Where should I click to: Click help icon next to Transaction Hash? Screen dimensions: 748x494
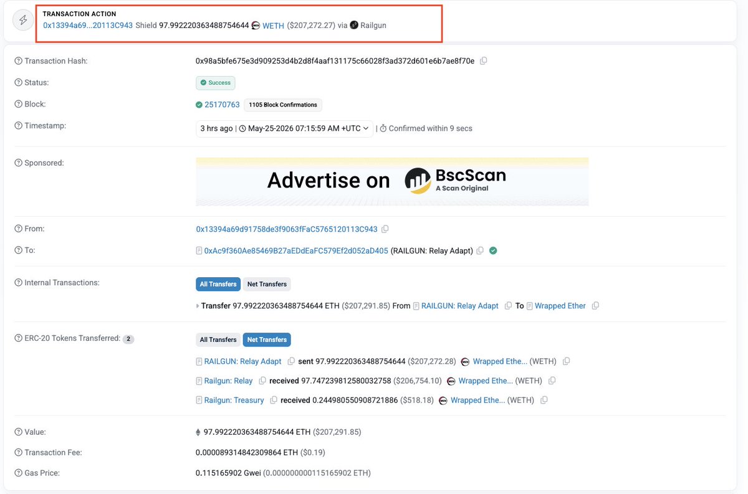pyautogui.click(x=18, y=61)
